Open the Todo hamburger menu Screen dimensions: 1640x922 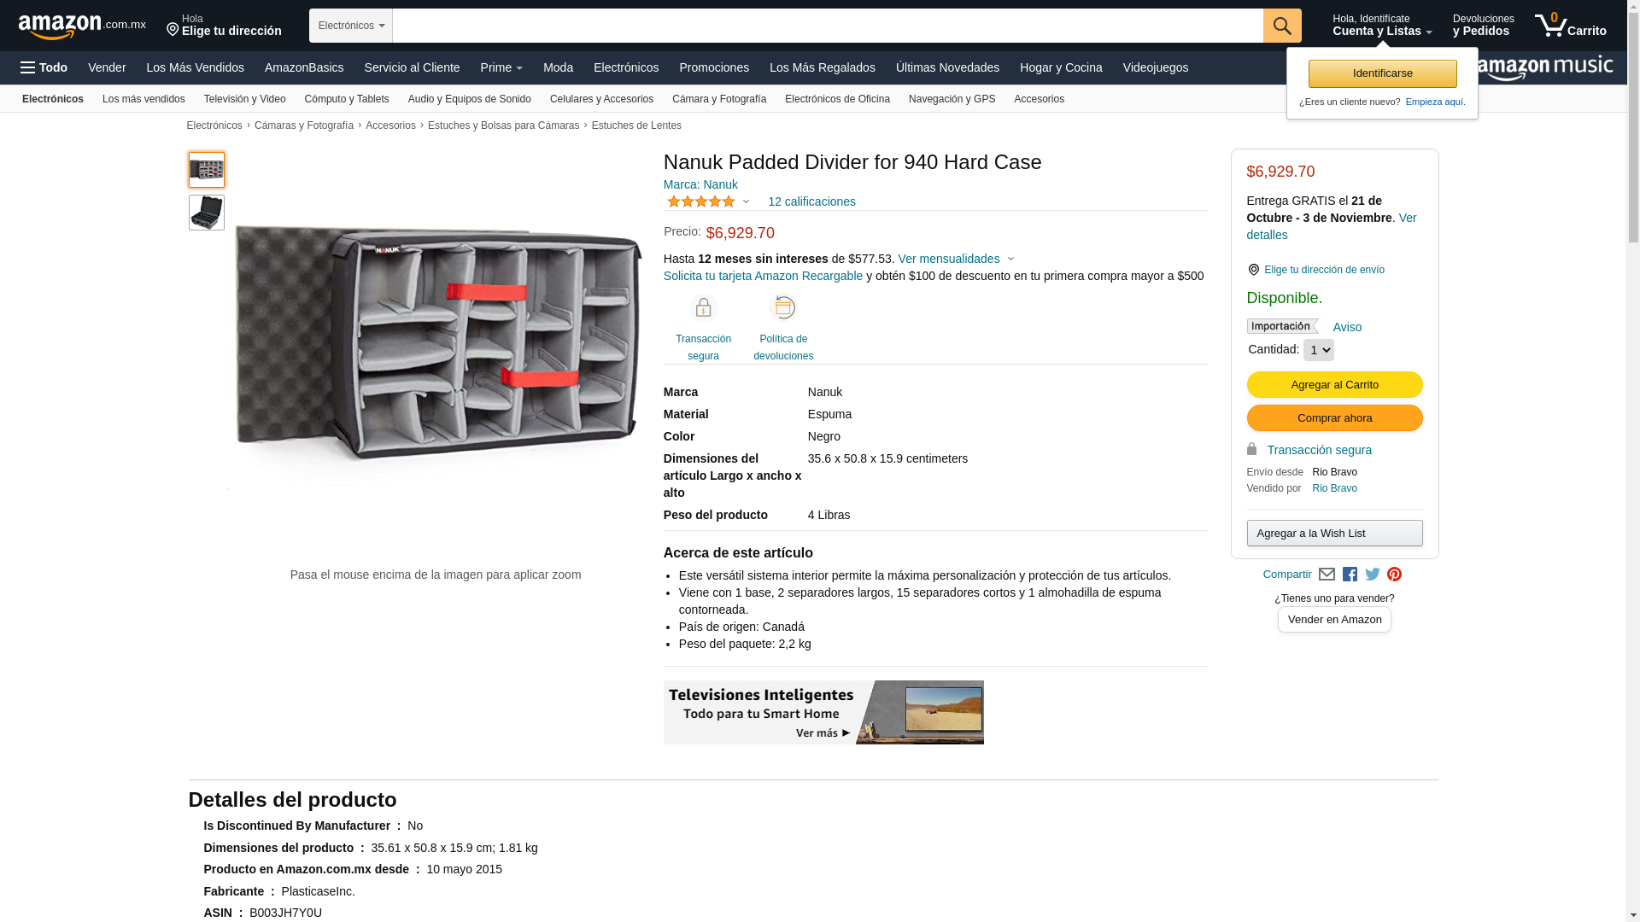(x=44, y=67)
